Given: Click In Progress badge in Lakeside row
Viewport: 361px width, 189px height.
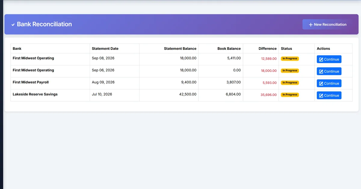Looking at the screenshot, I should 290,94.
